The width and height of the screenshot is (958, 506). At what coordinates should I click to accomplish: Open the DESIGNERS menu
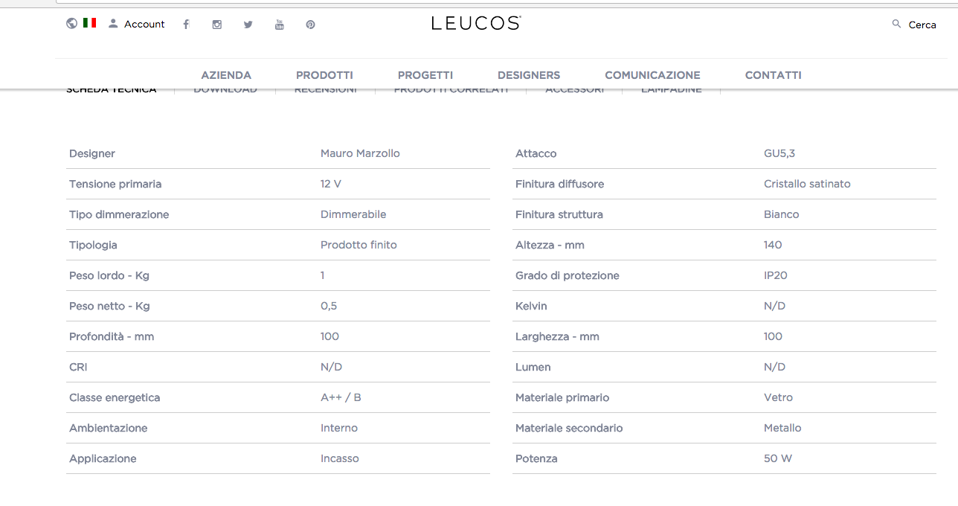(529, 75)
